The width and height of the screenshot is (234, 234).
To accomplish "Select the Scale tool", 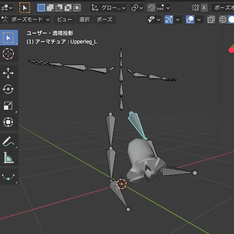I will 8,106.
